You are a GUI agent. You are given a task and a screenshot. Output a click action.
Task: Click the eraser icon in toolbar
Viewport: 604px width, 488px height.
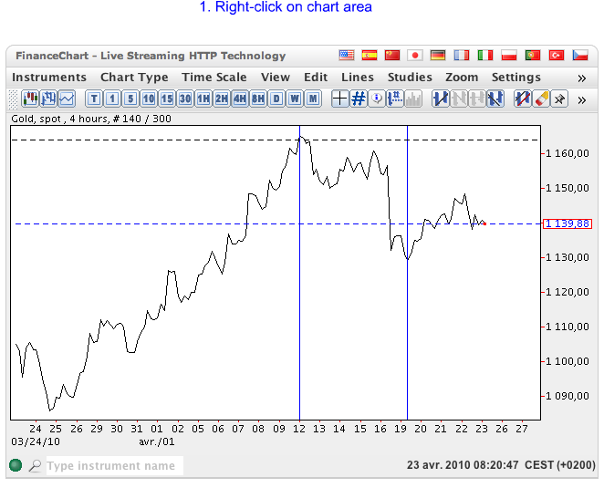pos(540,99)
